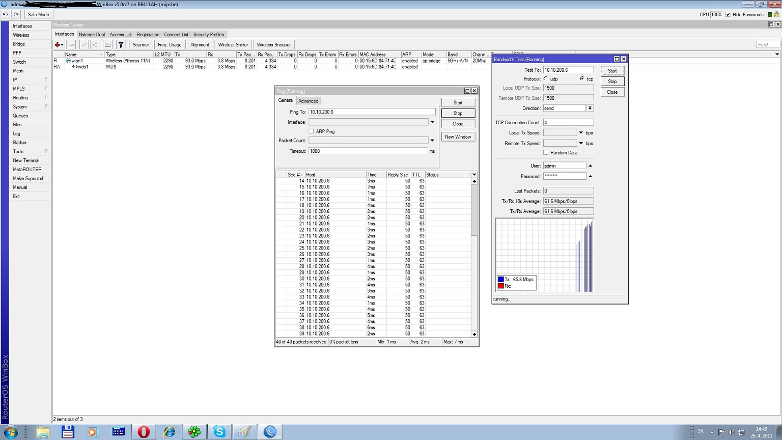Click wlan1 wireless interface icon
This screenshot has width=782, height=440.
click(x=68, y=61)
